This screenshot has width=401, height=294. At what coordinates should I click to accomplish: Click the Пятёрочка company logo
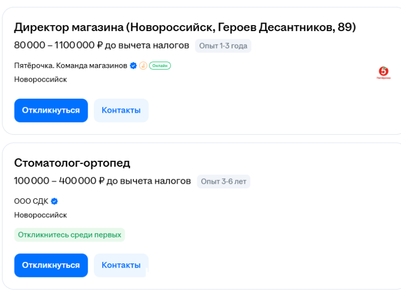point(383,73)
